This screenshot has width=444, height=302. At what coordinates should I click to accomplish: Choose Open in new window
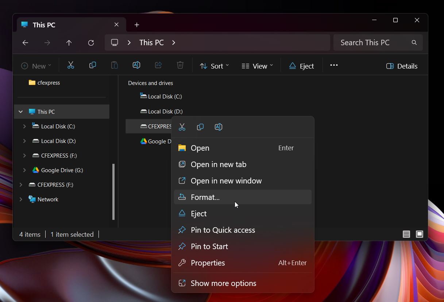pyautogui.click(x=243, y=181)
